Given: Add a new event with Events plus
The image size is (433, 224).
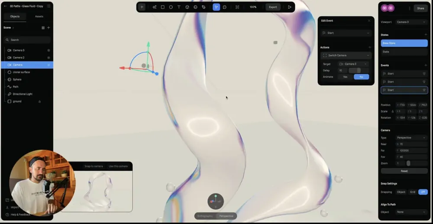Looking at the screenshot, I should click(x=426, y=65).
